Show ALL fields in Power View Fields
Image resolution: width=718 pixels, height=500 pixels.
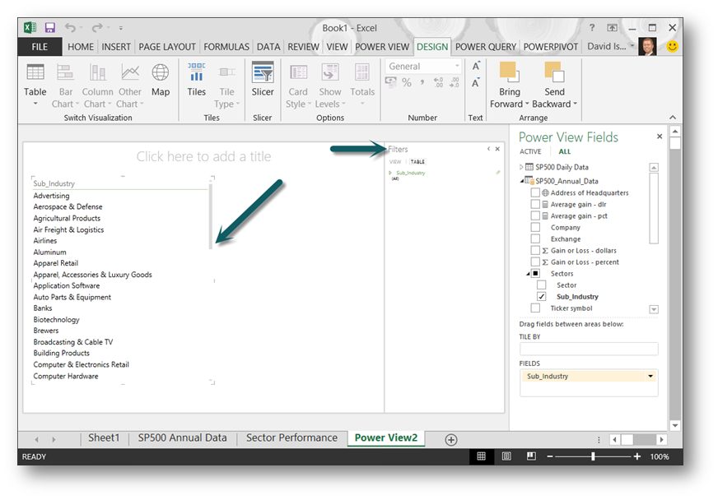tap(564, 151)
